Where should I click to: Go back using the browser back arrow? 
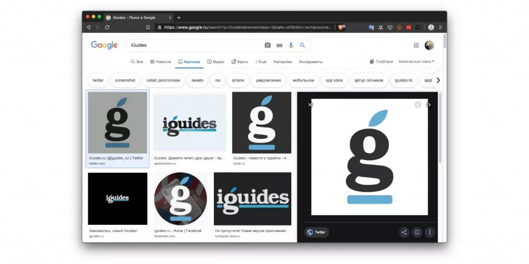89,27
